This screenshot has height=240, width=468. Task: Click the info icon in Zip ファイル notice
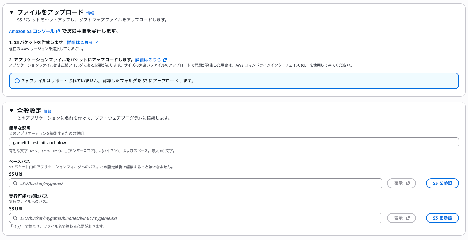tap(17, 81)
